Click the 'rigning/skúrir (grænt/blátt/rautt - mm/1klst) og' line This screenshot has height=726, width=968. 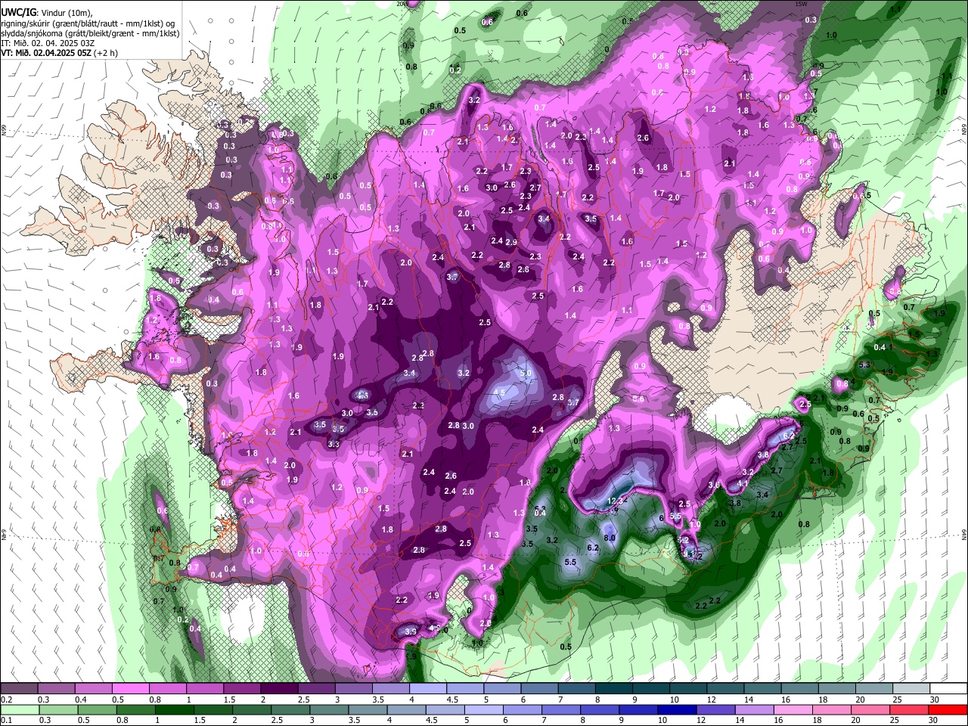click(88, 23)
